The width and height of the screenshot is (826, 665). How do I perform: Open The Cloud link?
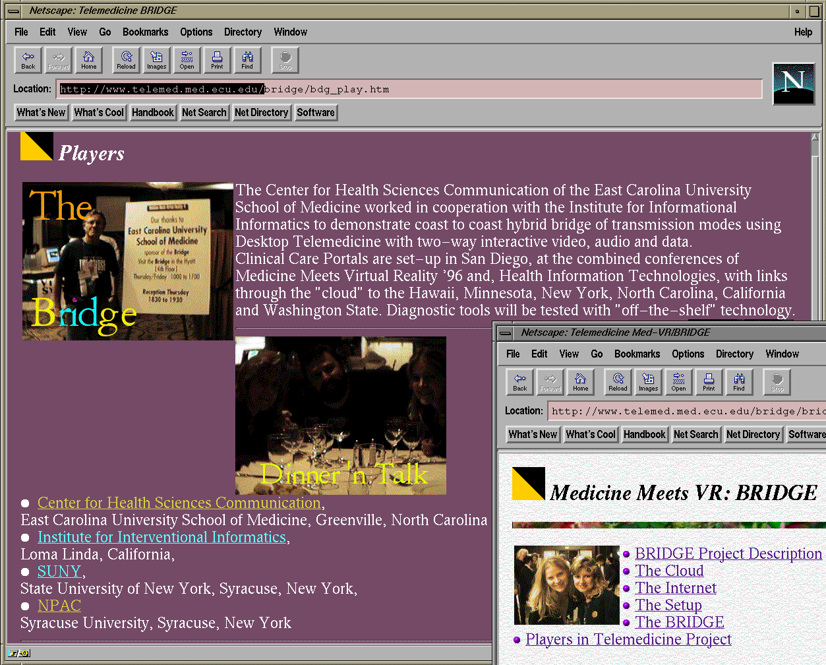[x=669, y=571]
